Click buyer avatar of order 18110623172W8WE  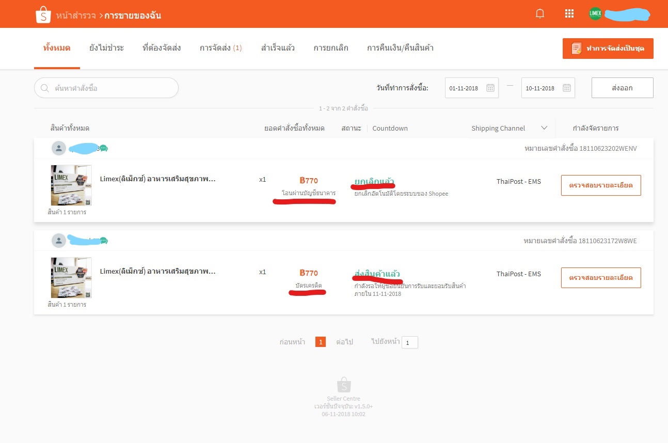(x=59, y=241)
